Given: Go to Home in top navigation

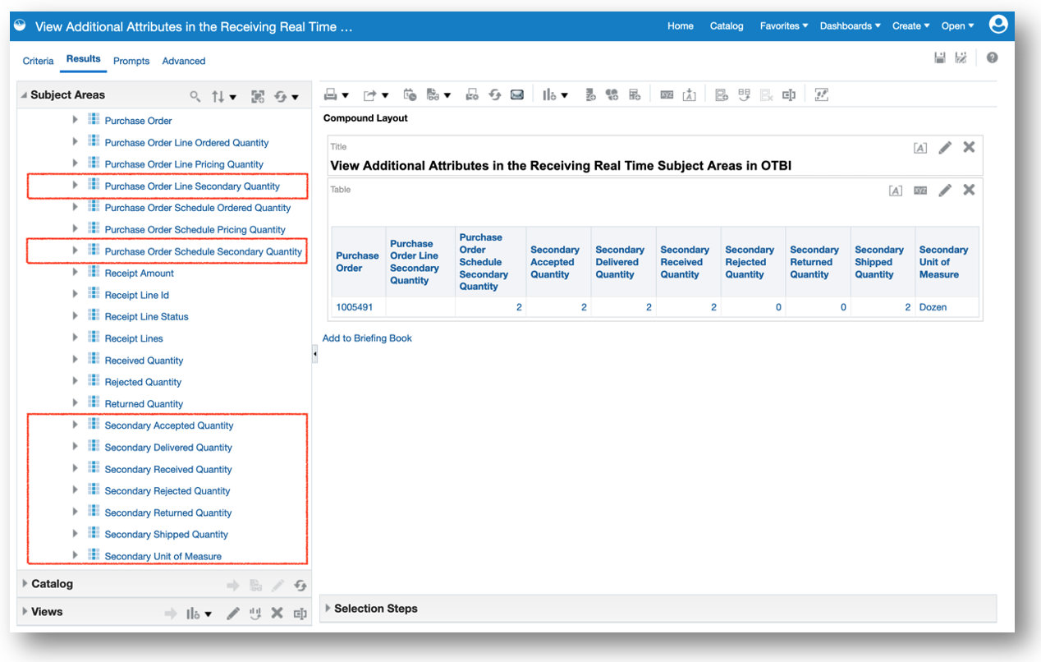Looking at the screenshot, I should [x=681, y=25].
